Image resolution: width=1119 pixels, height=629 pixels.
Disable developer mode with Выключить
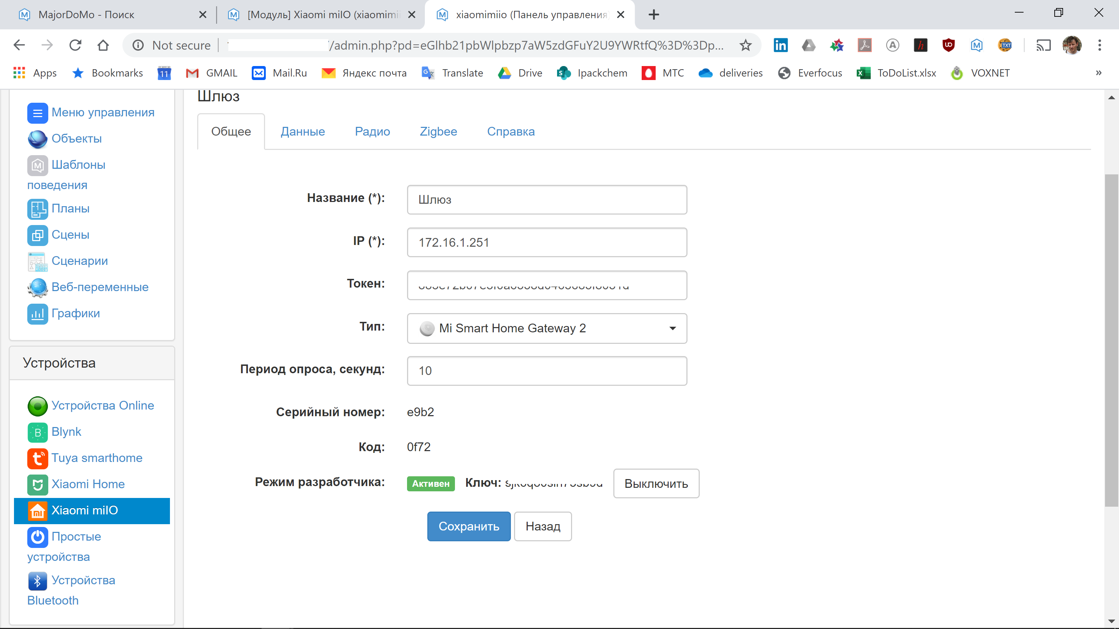pyautogui.click(x=656, y=483)
